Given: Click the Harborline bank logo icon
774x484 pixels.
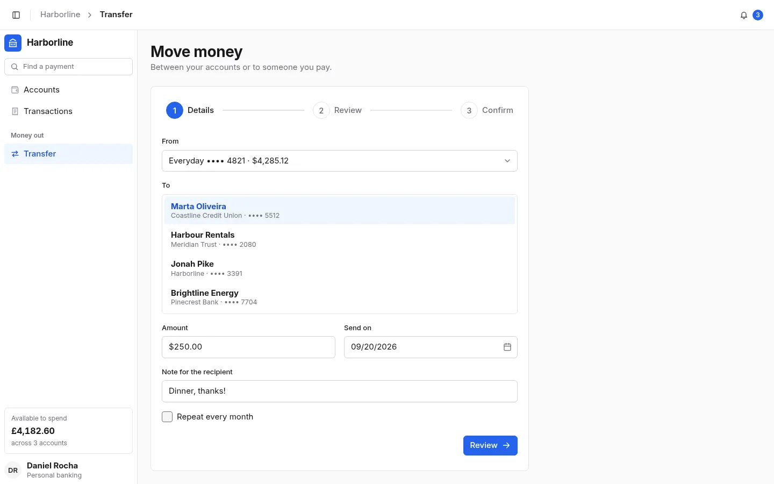Looking at the screenshot, I should tap(13, 43).
